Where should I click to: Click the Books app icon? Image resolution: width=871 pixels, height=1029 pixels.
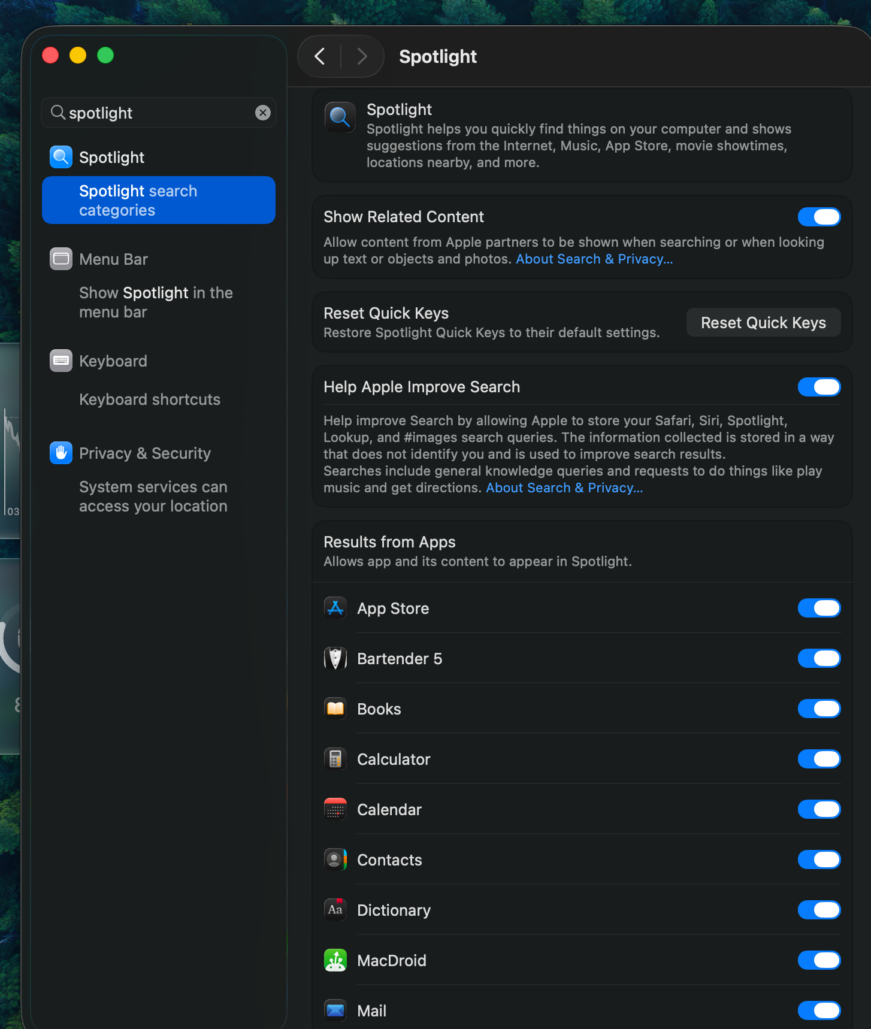[x=335, y=709]
